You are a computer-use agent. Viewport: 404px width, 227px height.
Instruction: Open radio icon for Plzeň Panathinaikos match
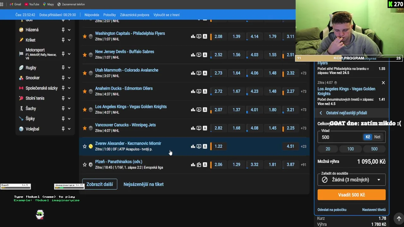tap(199, 165)
